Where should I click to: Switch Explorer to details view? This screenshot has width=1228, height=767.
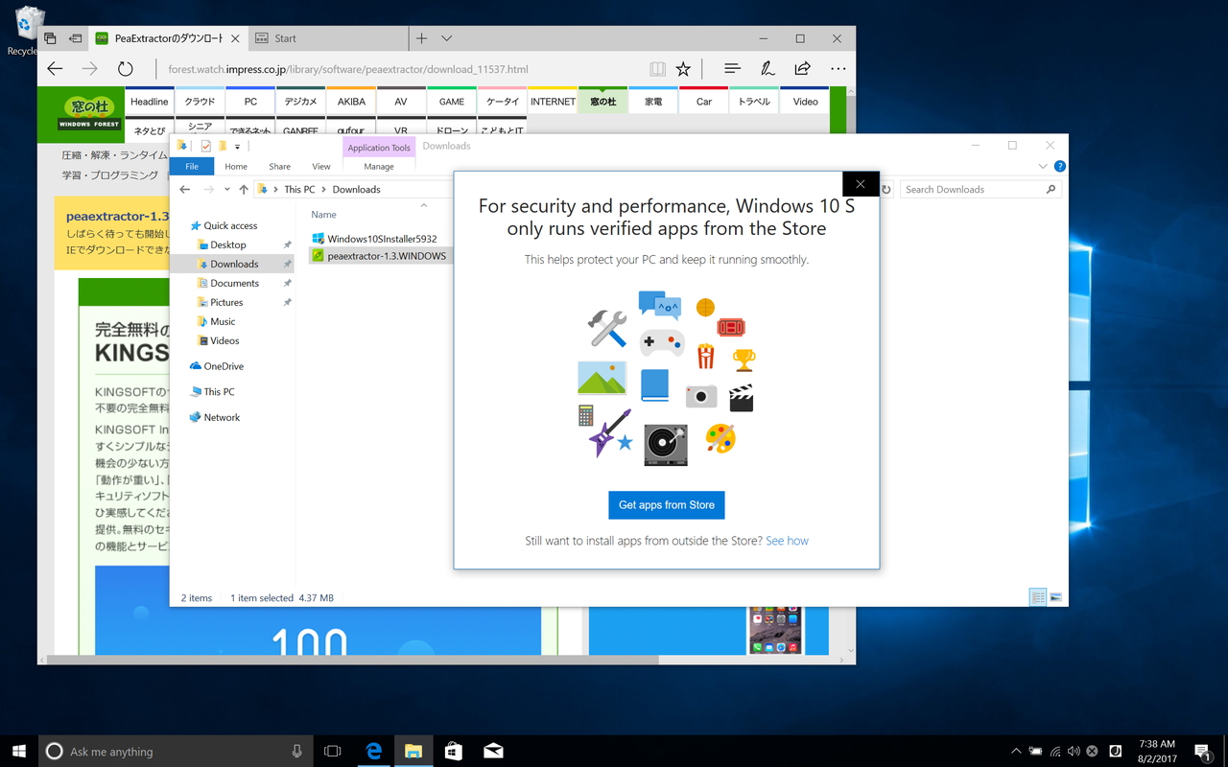pyautogui.click(x=1037, y=597)
